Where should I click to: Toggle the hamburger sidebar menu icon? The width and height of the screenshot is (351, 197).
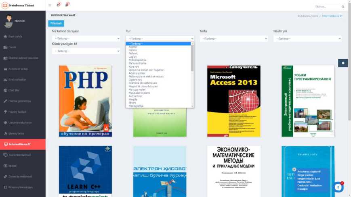pos(50,5)
